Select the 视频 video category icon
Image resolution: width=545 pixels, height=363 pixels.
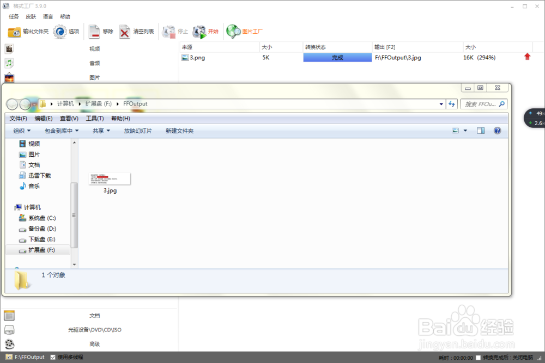[x=9, y=48]
